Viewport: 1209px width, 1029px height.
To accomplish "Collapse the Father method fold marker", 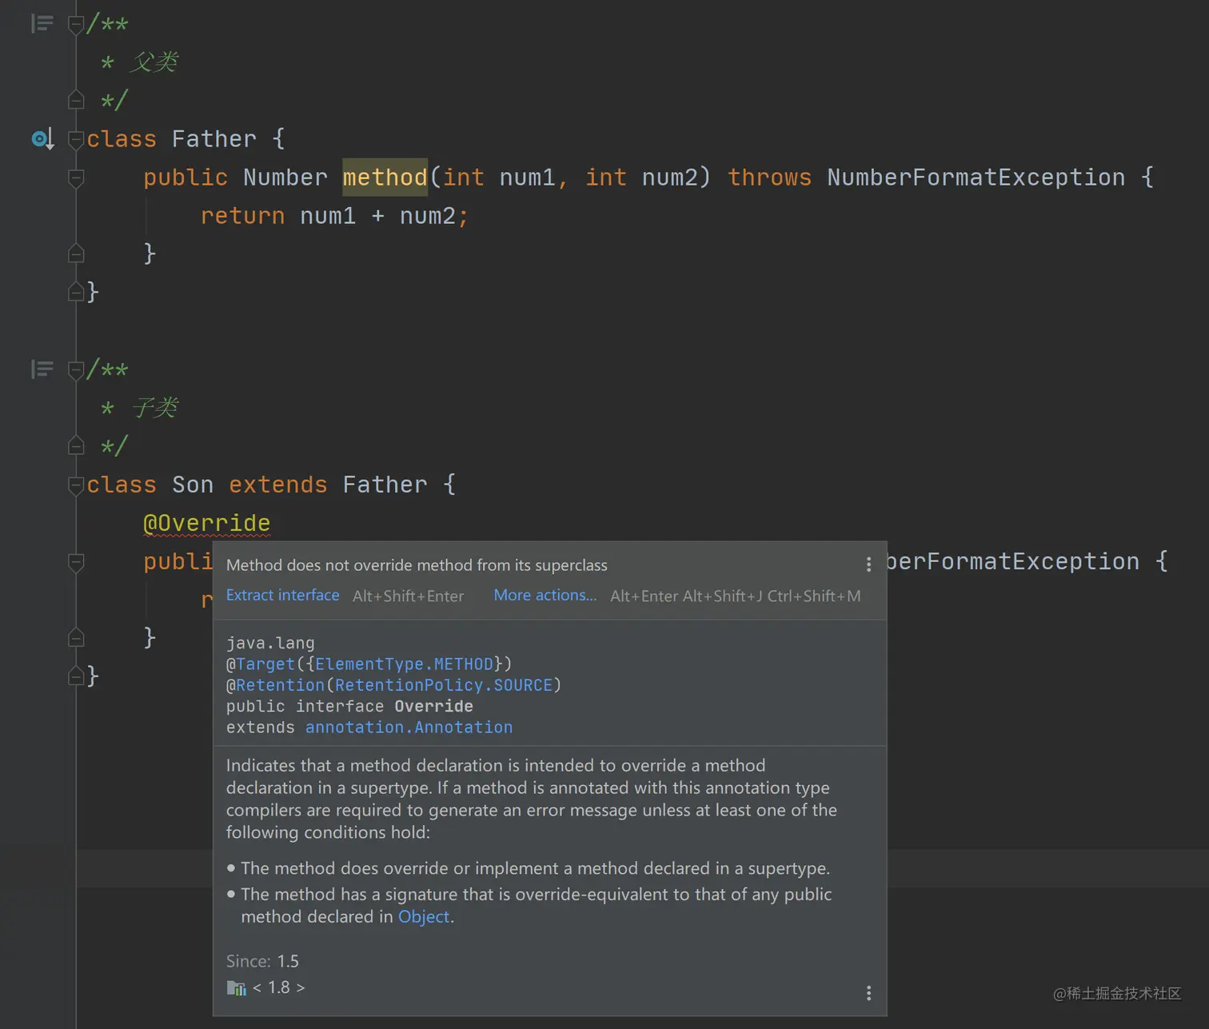I will pos(76,178).
